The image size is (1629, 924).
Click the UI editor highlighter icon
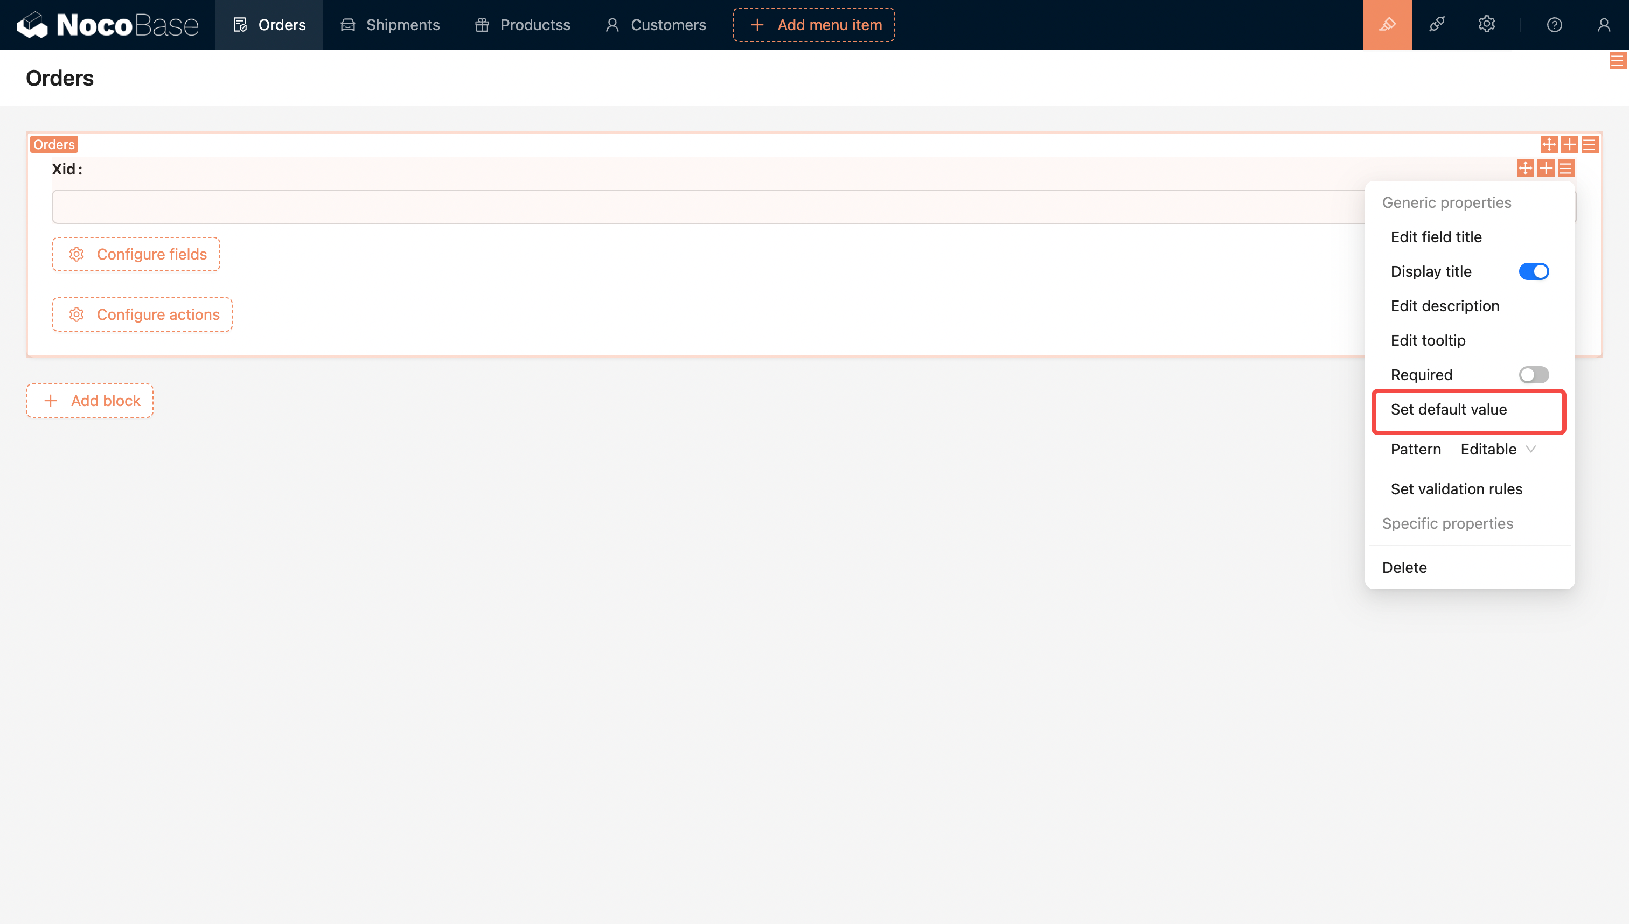click(1387, 25)
